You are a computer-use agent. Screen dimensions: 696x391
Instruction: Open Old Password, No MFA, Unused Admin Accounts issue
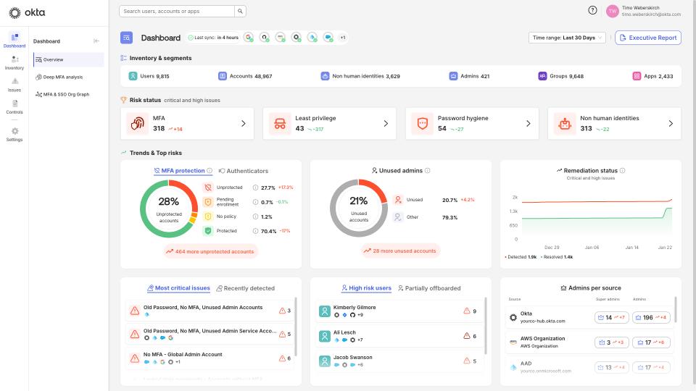(x=209, y=311)
